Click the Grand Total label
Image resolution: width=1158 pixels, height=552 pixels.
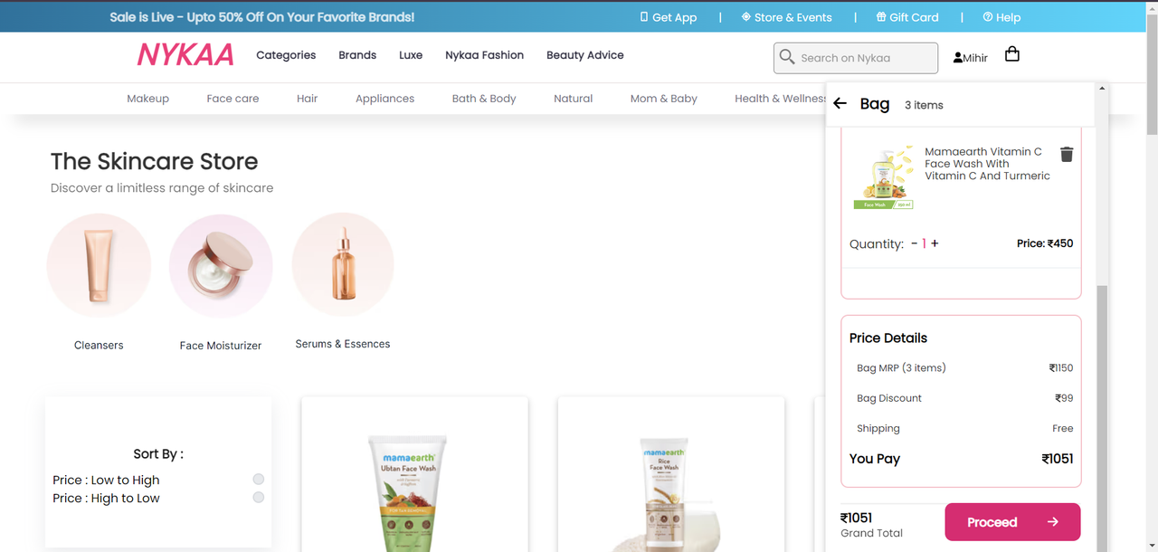tap(871, 533)
